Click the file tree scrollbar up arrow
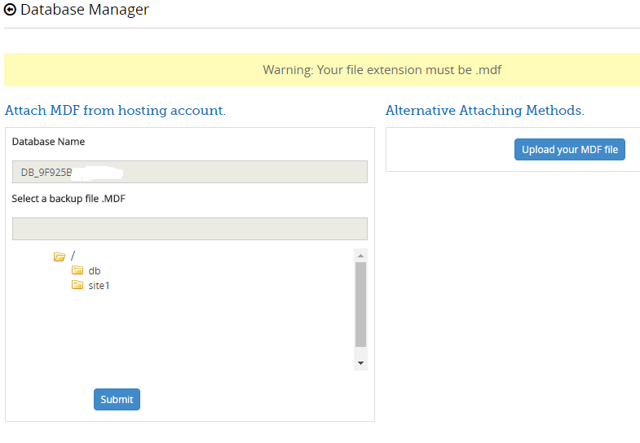The image size is (640, 443). 360,256
